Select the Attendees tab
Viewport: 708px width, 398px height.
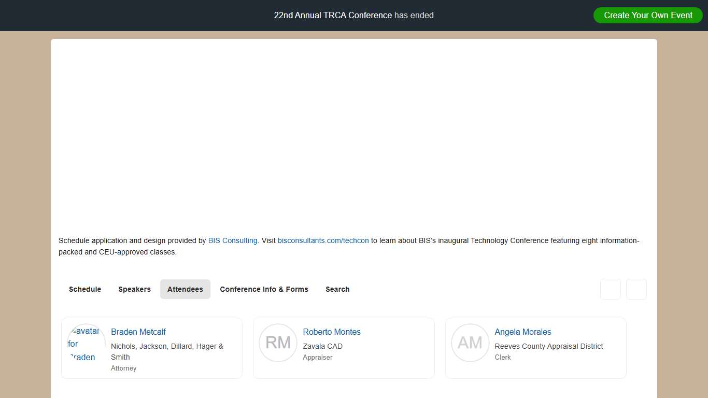pos(185,289)
